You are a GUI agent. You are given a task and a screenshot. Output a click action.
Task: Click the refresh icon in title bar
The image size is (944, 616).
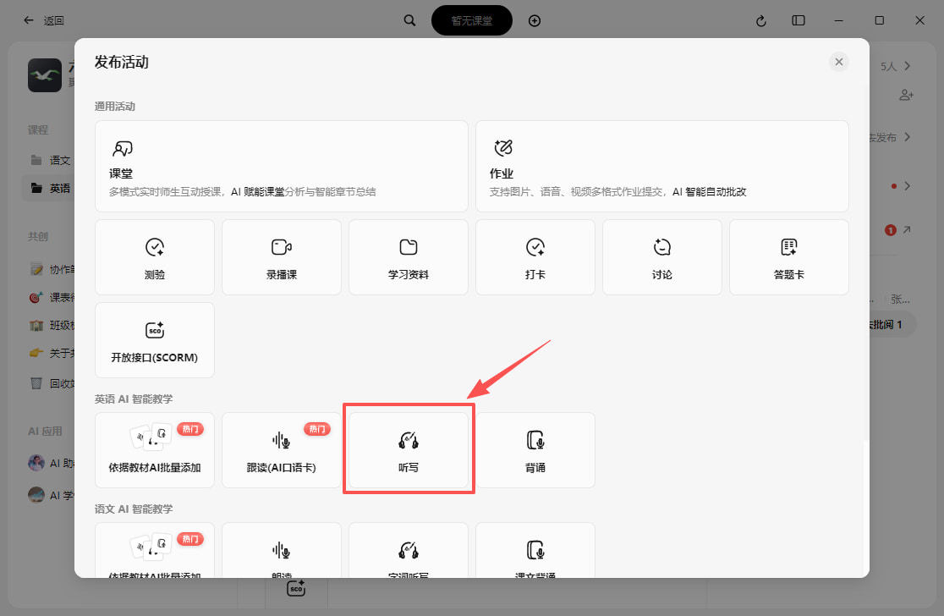click(x=761, y=21)
